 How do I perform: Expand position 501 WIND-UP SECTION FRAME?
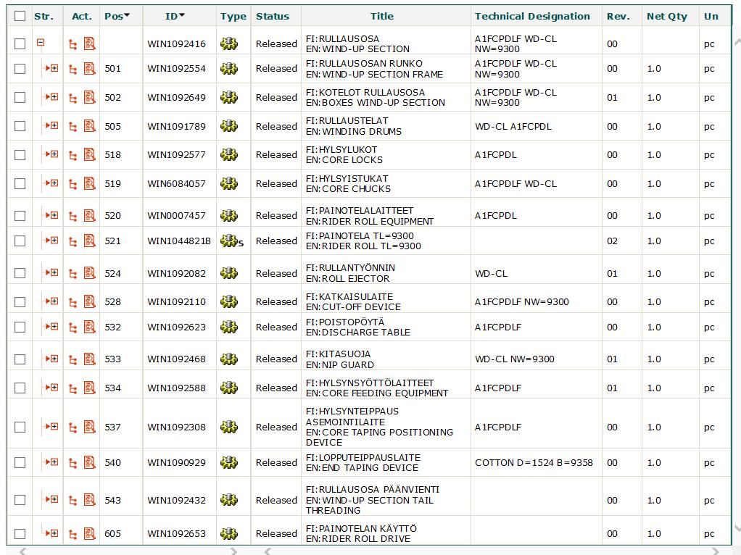[x=54, y=68]
